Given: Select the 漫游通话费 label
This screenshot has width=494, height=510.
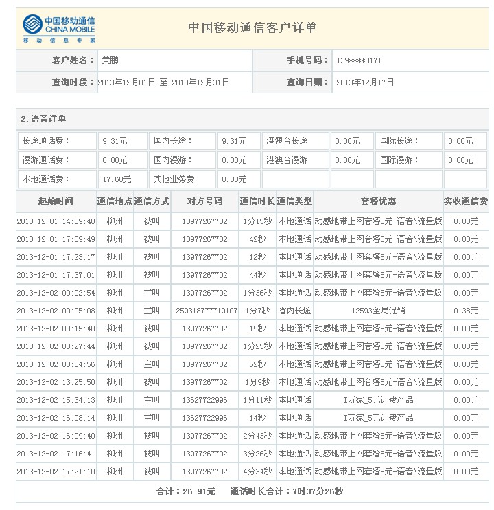Looking at the screenshot, I should pyautogui.click(x=46, y=160).
